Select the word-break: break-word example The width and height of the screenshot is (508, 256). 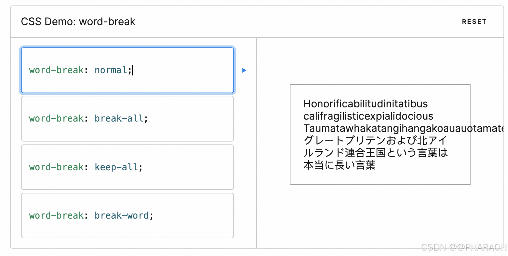tap(127, 215)
